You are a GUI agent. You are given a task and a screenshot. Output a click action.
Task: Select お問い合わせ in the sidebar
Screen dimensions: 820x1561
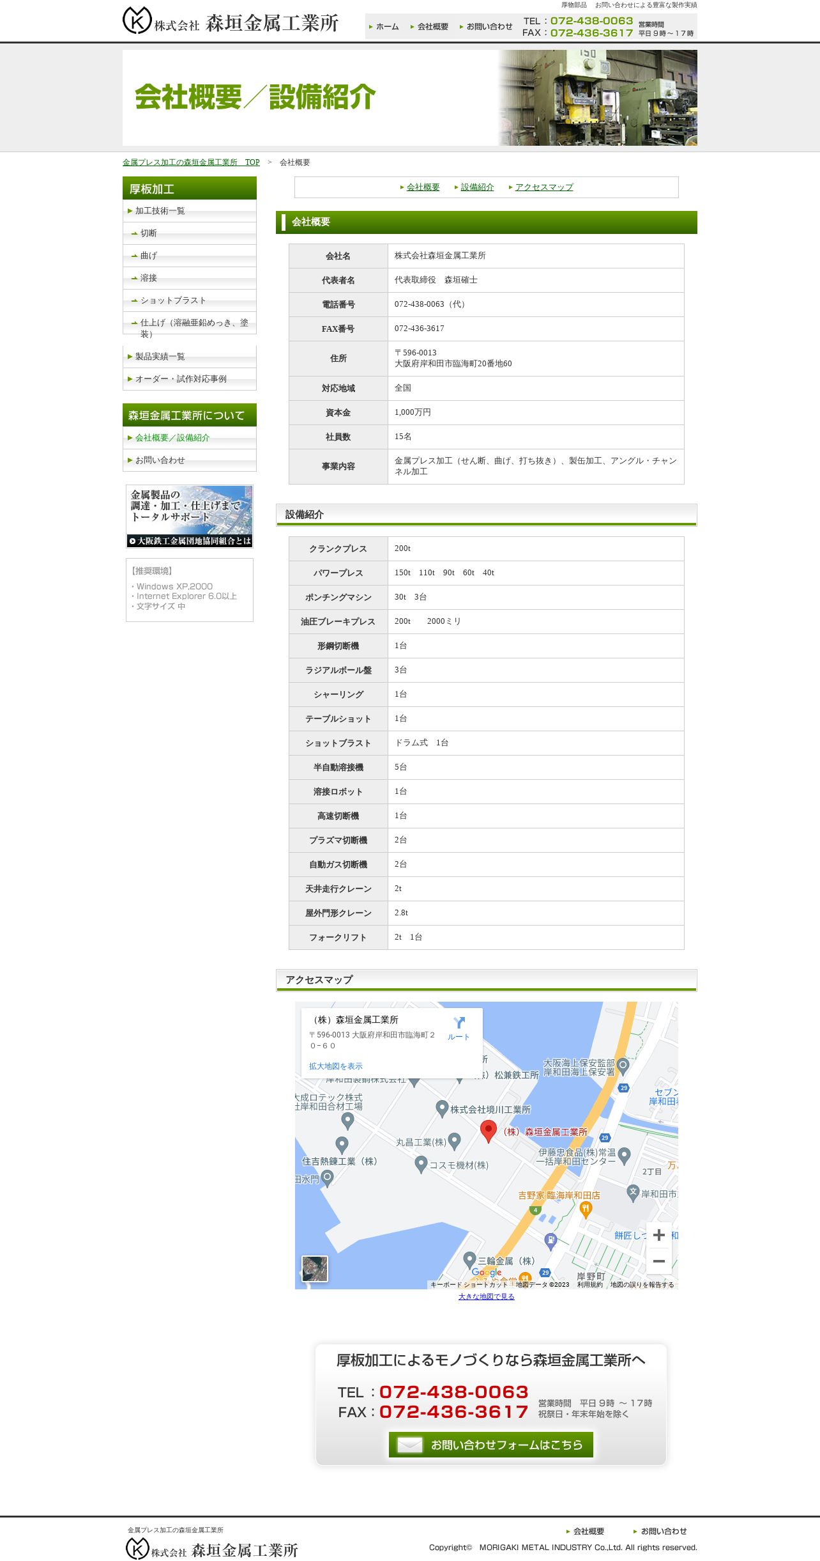click(190, 460)
